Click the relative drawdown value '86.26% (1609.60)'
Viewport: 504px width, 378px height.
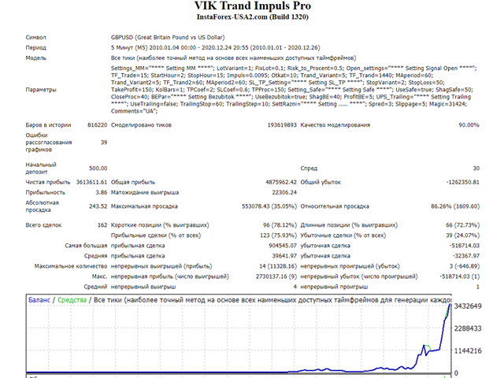pos(455,206)
